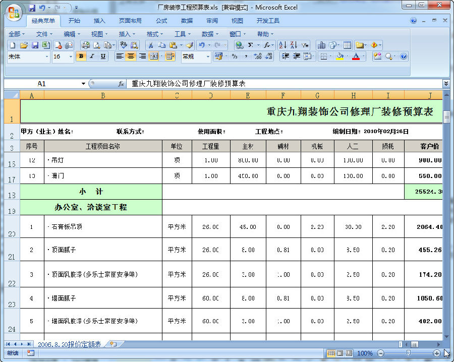
Task: Click the Chart Wizard icon
Action: [322, 45]
